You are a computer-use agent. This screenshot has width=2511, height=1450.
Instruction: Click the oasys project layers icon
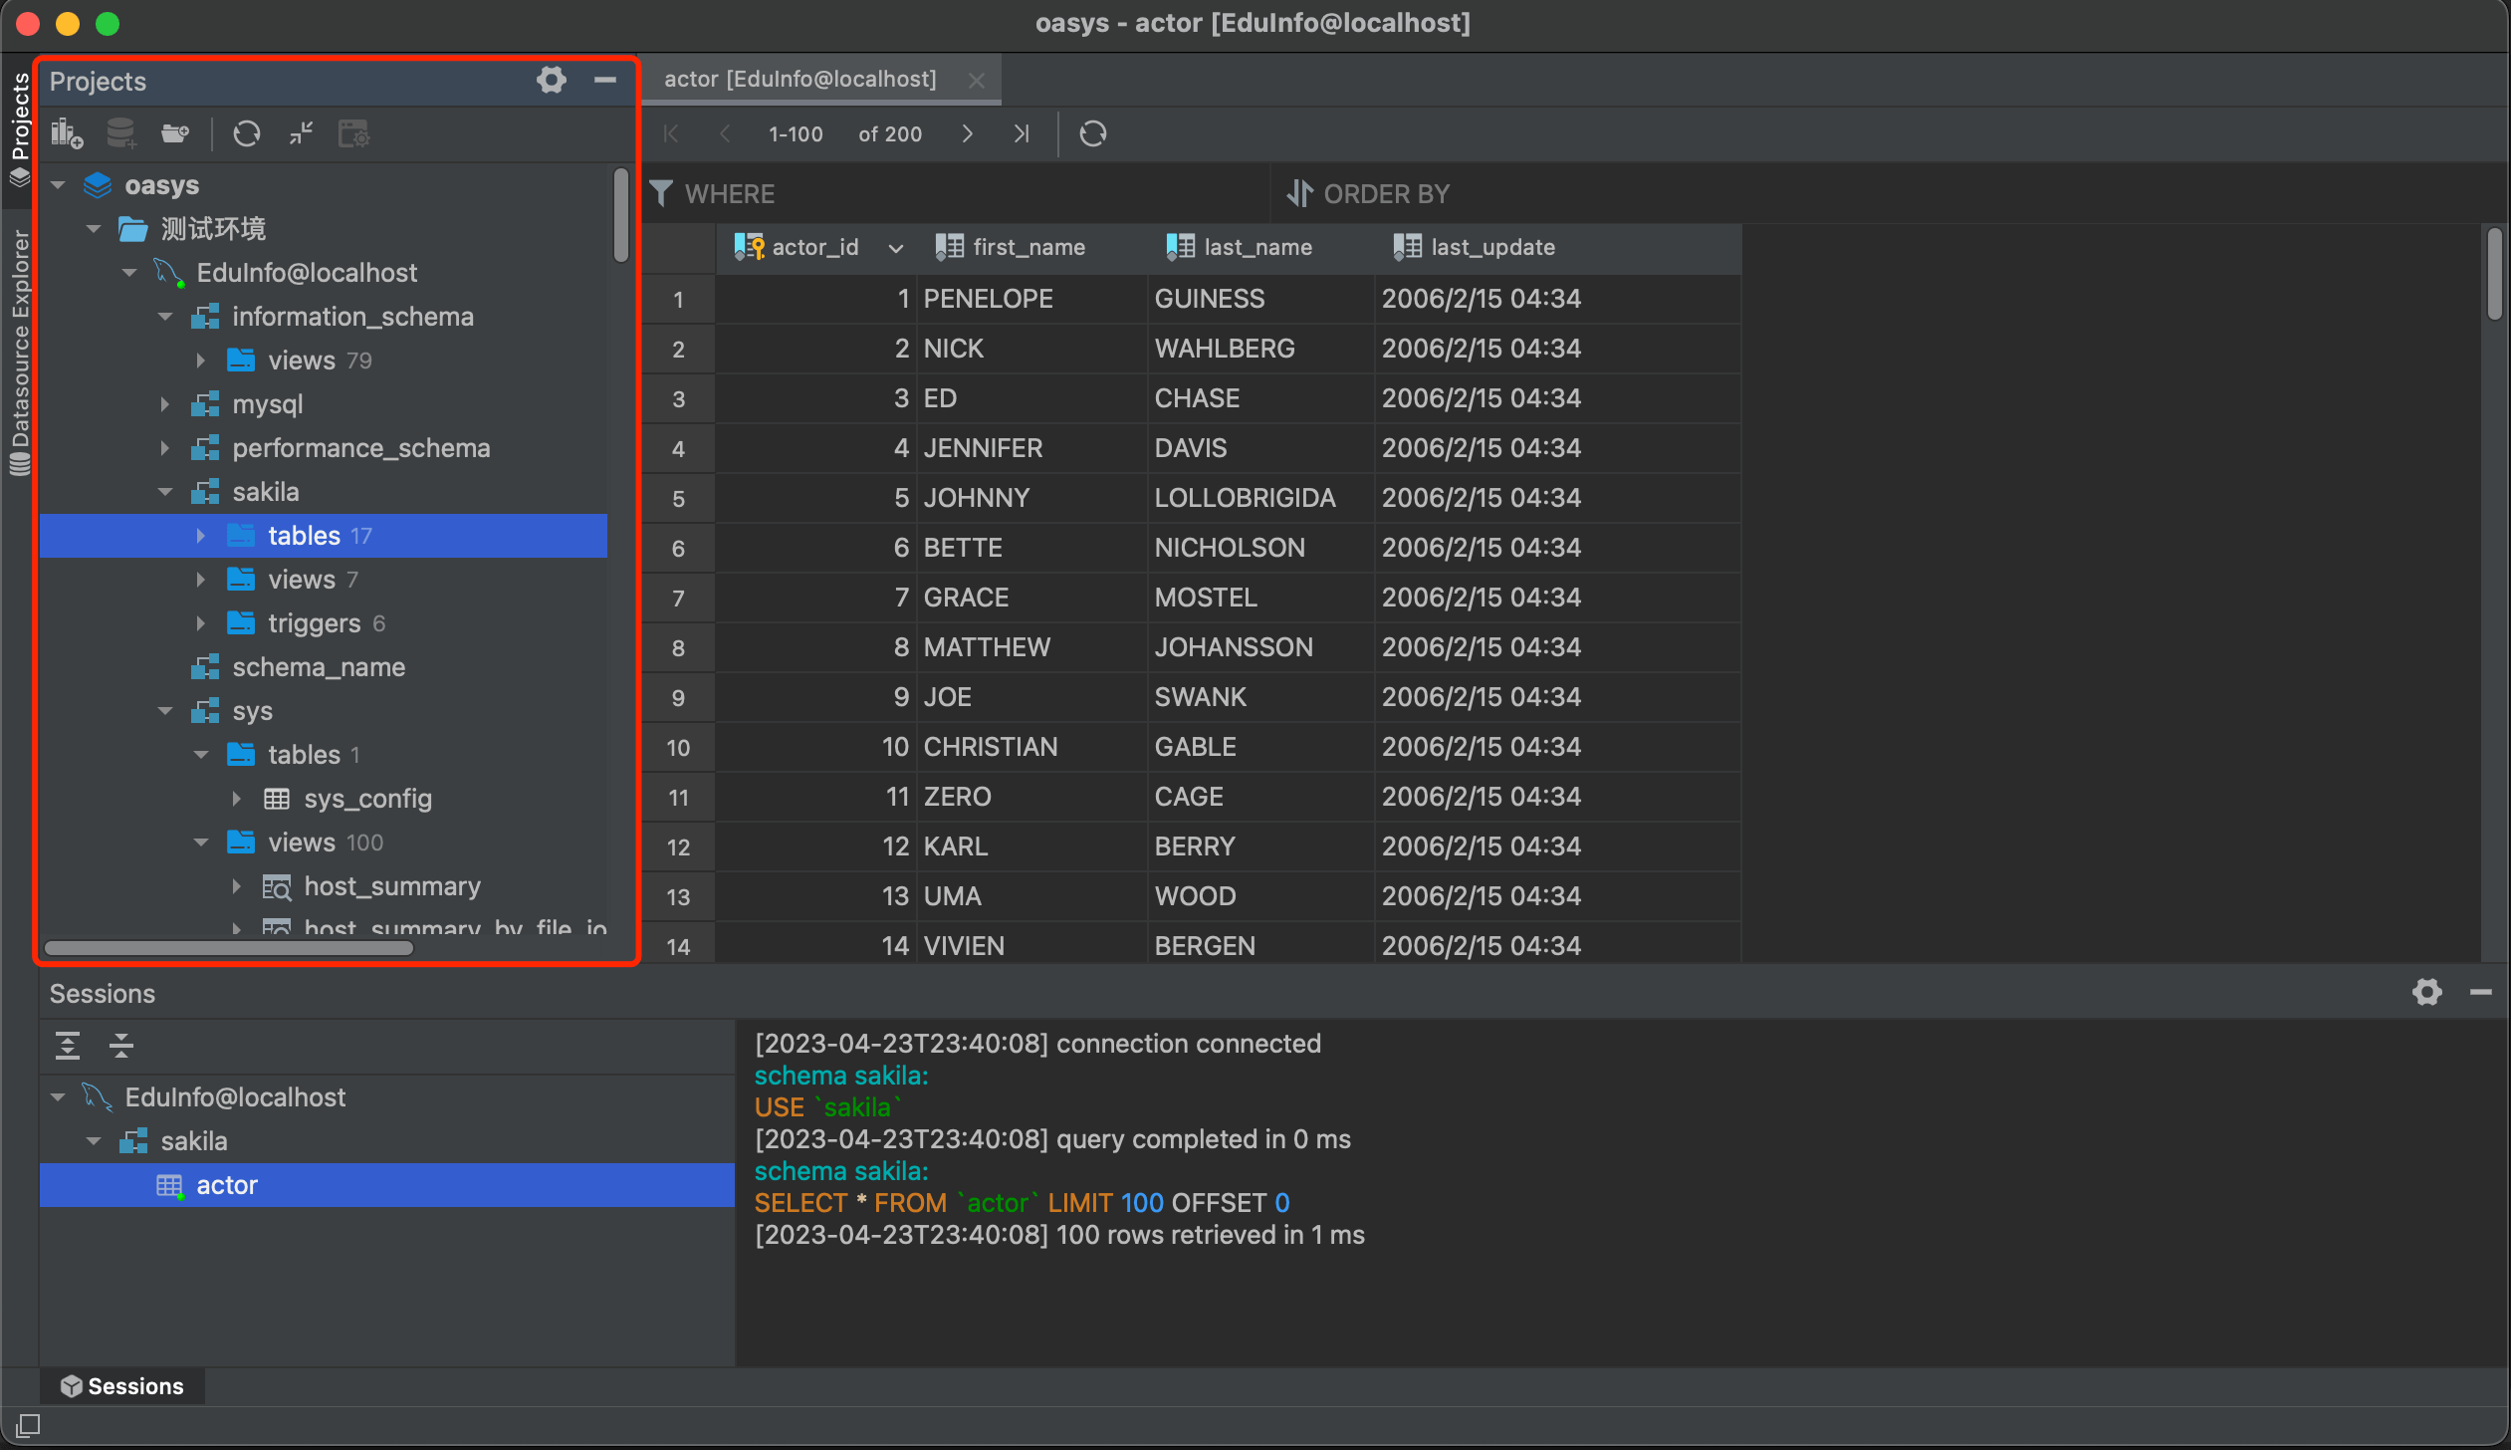pos(98,185)
